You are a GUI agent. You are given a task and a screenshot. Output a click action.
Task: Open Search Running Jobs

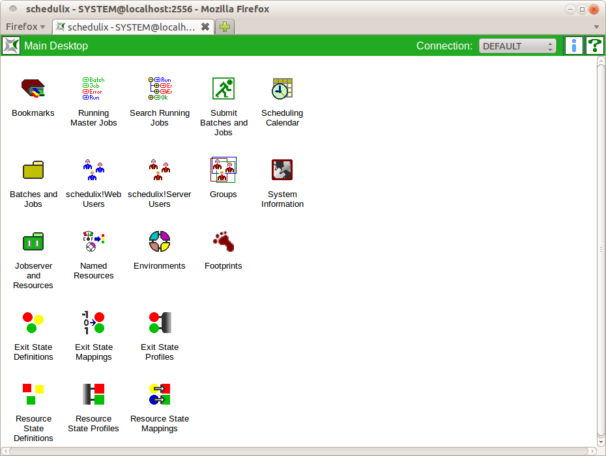pos(160,88)
